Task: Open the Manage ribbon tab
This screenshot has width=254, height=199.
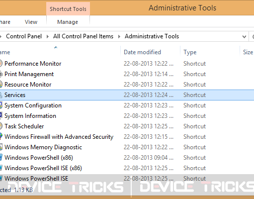Action: [x=68, y=22]
